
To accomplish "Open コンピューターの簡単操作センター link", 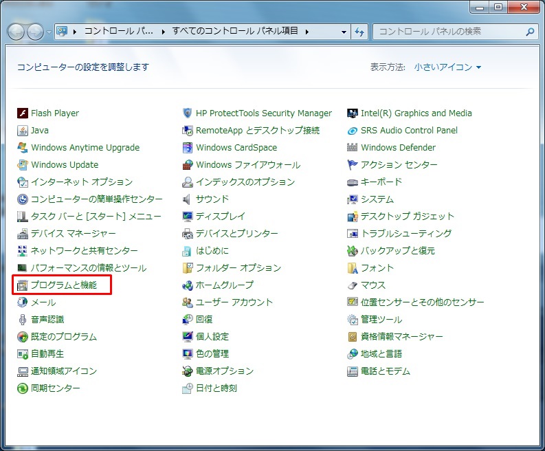I will [97, 199].
